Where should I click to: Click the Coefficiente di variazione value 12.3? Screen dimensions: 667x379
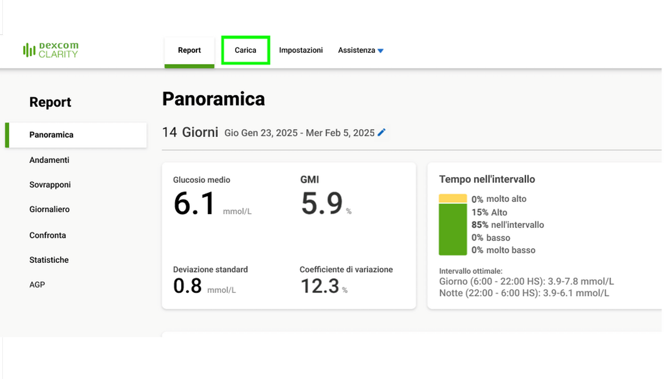coord(320,286)
